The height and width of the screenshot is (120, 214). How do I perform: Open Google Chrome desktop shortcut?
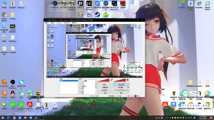pos(4,15)
